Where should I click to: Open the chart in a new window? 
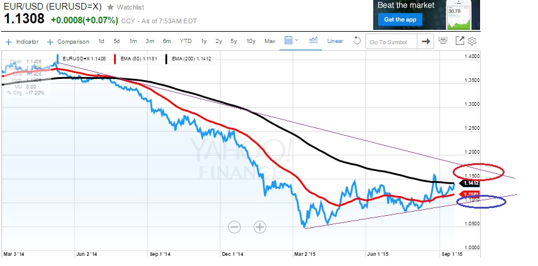point(460,41)
